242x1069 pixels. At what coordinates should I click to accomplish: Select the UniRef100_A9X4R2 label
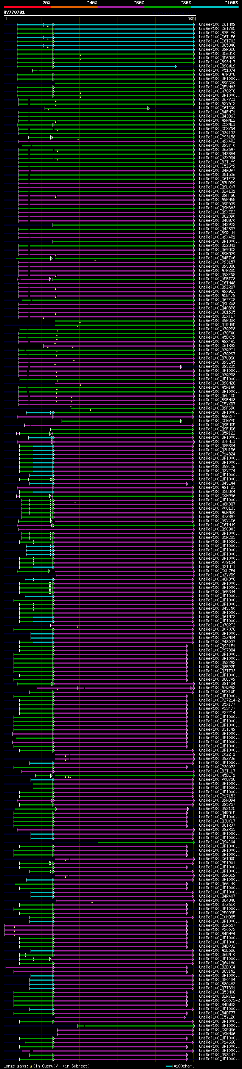pos(217,141)
